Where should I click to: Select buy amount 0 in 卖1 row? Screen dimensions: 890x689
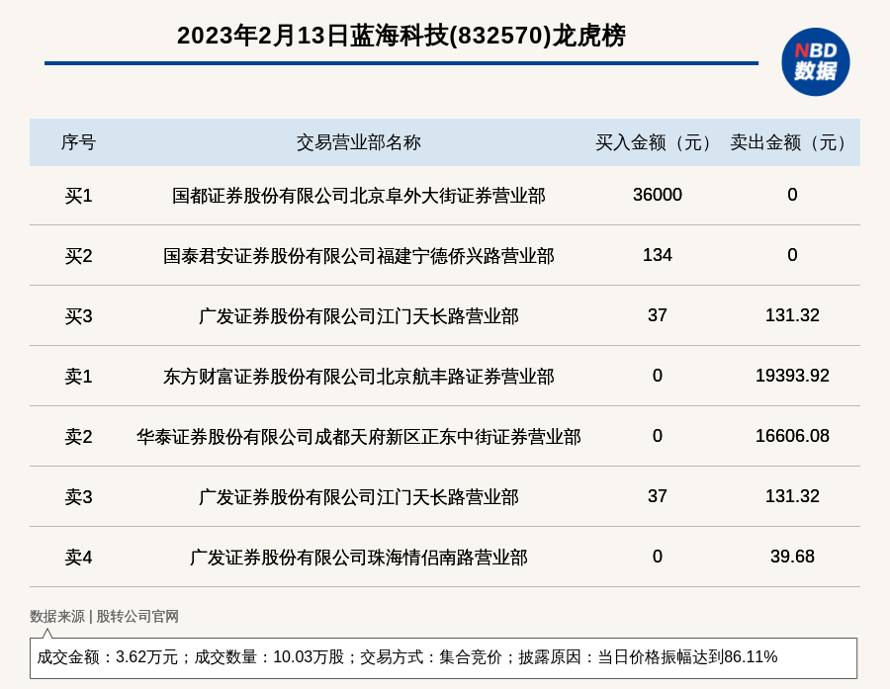pyautogui.click(x=658, y=376)
